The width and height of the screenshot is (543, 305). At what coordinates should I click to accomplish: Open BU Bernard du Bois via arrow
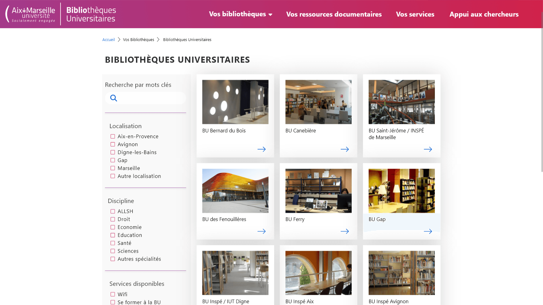tap(262, 149)
